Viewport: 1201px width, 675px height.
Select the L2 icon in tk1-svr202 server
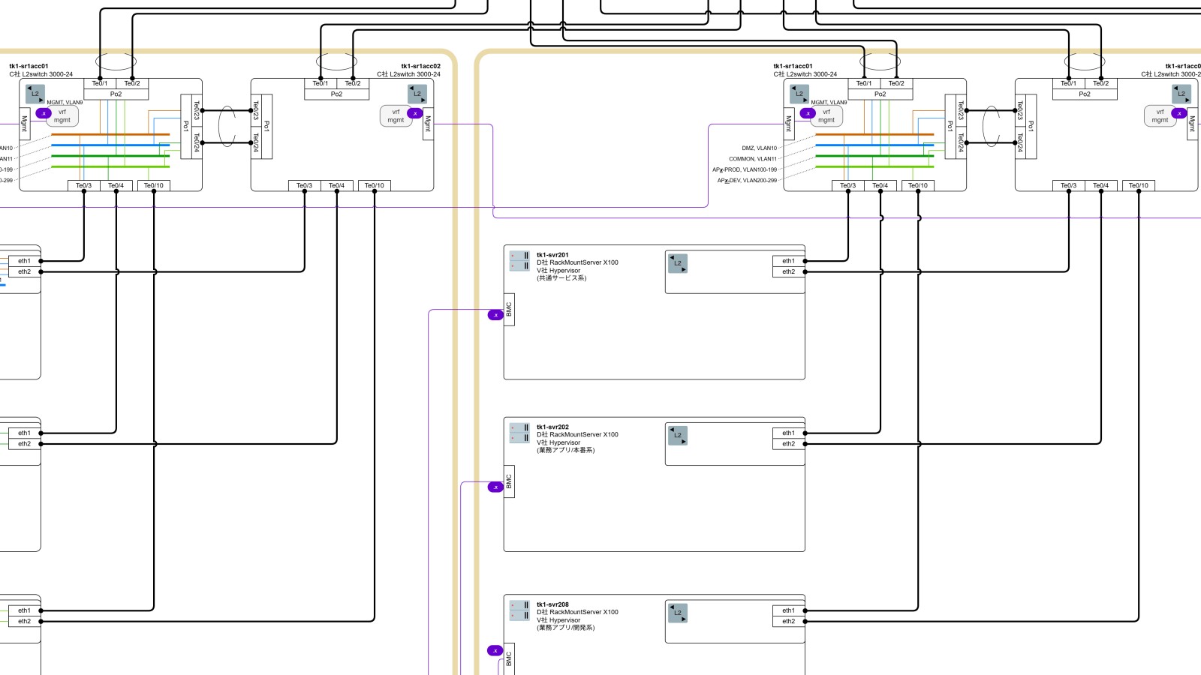point(677,436)
